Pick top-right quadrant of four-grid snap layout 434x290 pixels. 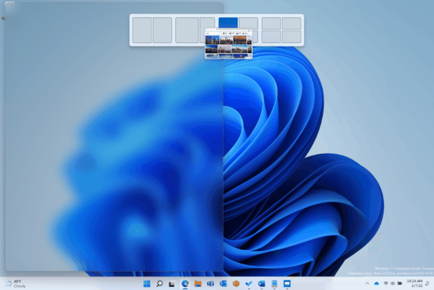[291, 23]
